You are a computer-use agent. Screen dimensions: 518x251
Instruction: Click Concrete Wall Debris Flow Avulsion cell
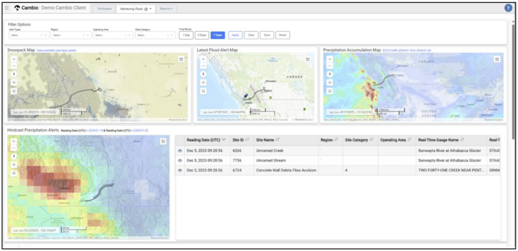[x=286, y=170]
